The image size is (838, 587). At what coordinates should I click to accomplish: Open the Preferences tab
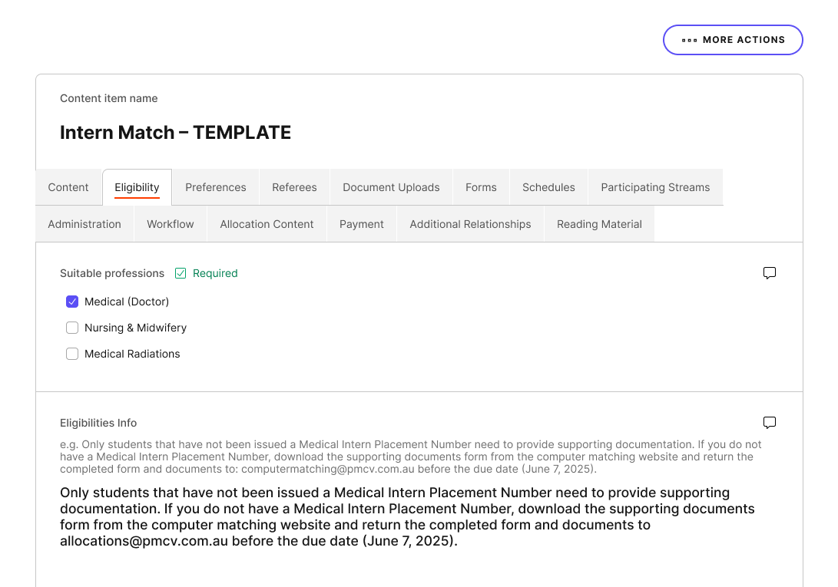tap(216, 187)
